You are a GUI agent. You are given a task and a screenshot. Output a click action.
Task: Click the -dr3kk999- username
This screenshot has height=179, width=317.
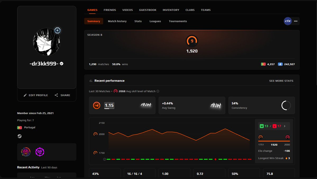[x=44, y=63]
